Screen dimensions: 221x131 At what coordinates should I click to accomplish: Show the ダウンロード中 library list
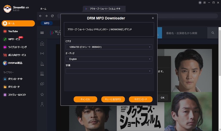15,79
